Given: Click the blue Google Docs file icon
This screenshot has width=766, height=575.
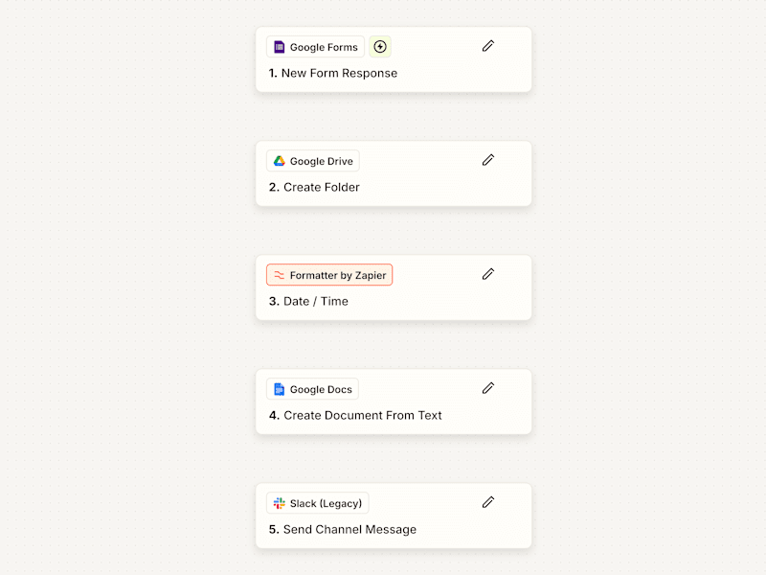Looking at the screenshot, I should click(x=279, y=389).
